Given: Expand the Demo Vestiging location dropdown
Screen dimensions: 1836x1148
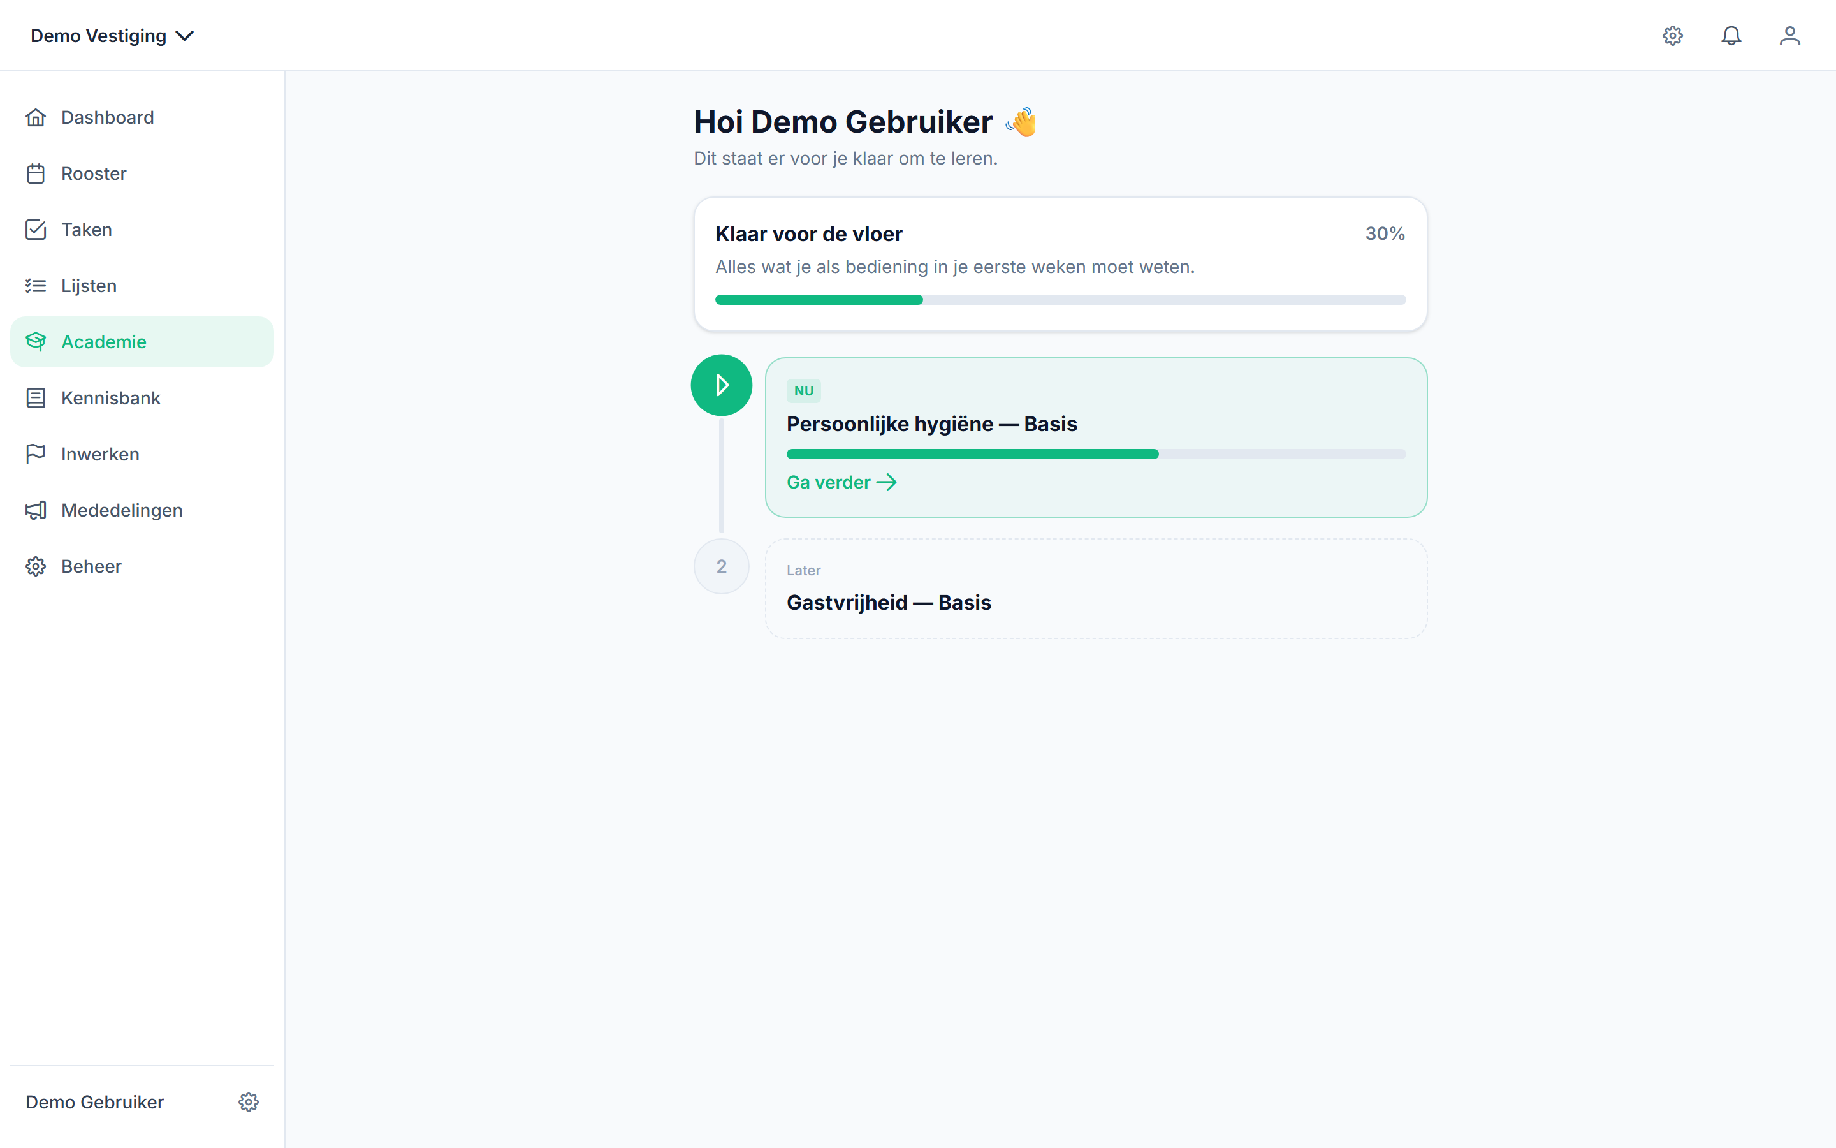Looking at the screenshot, I should (x=112, y=36).
